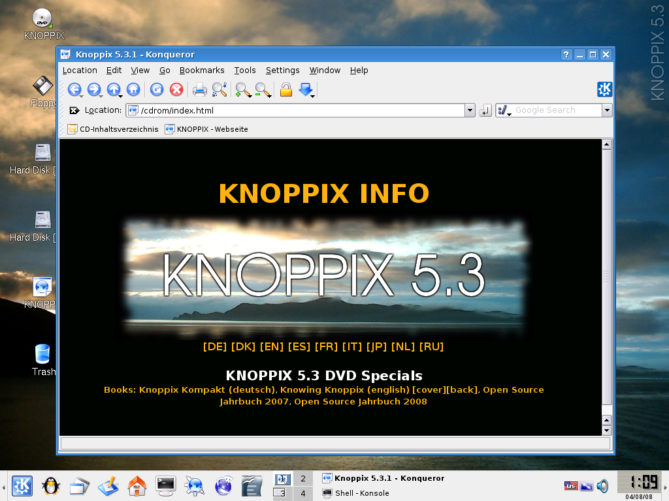Open the search engine selector icon
Viewport: 669px width, 501px height.
point(504,110)
